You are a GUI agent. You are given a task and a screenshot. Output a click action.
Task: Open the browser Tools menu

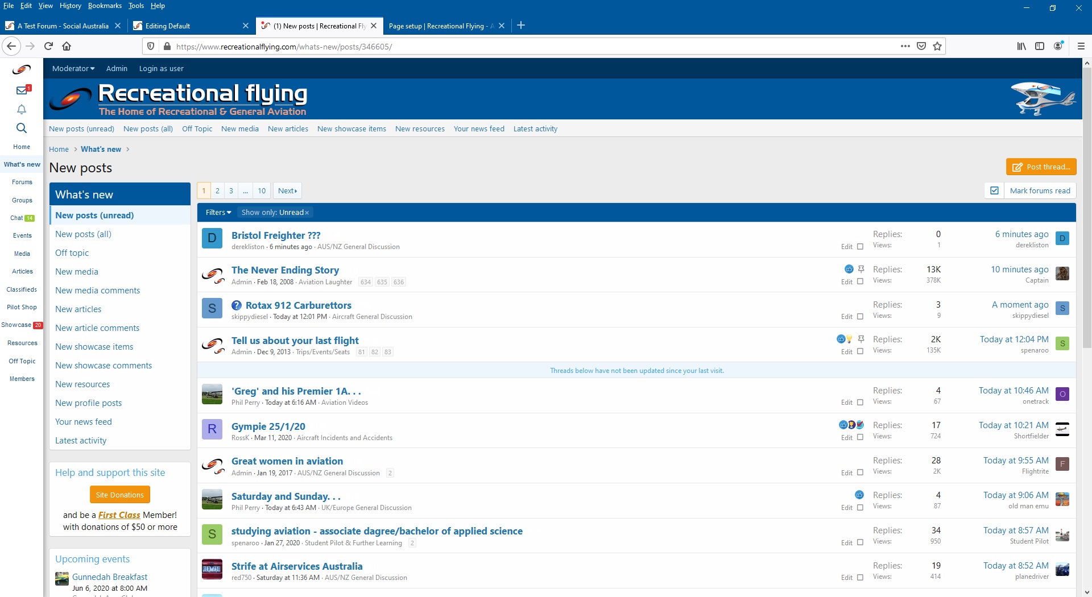click(x=136, y=6)
